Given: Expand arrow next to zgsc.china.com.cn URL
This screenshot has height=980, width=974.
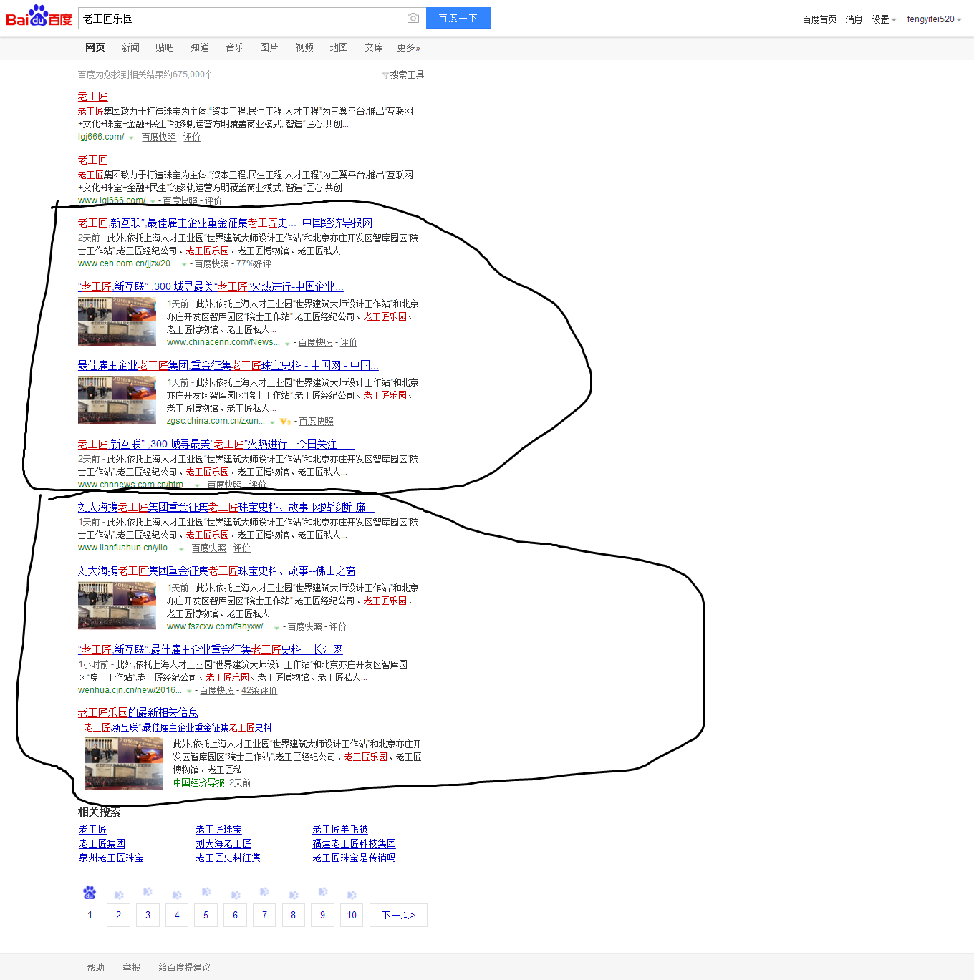Looking at the screenshot, I should [x=272, y=422].
